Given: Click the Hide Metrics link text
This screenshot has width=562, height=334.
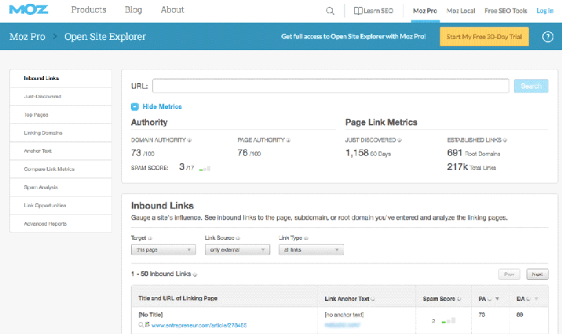Looking at the screenshot, I should tap(162, 107).
